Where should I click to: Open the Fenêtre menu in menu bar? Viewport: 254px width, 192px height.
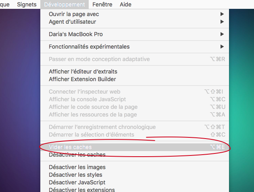click(x=102, y=4)
